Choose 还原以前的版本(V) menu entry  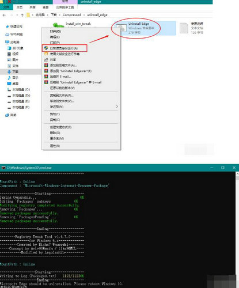(x=81, y=88)
